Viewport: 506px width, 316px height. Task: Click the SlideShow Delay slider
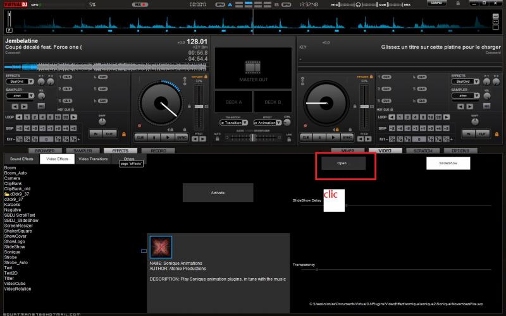(345, 206)
